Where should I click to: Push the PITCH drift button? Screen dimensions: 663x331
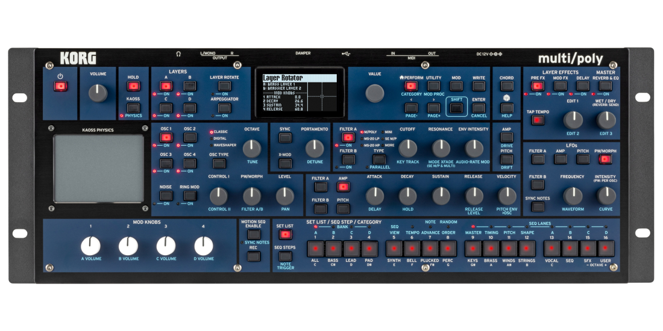507,159
